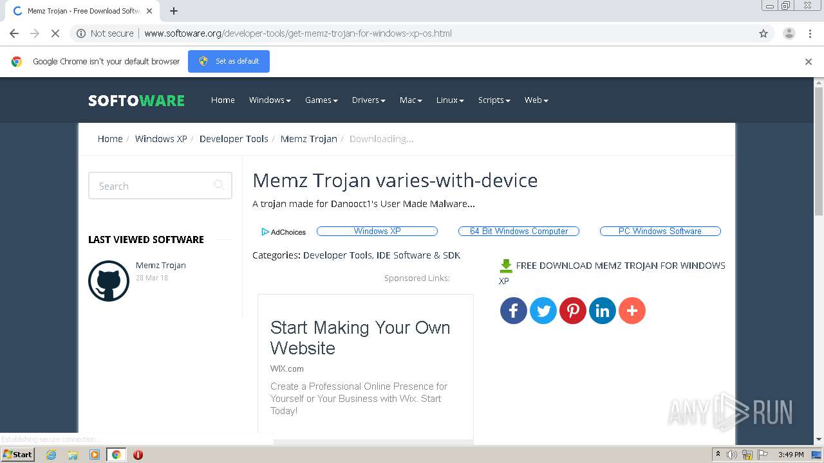Click Memz Trojan in the breadcrumb
The height and width of the screenshot is (463, 824).
pyautogui.click(x=309, y=139)
